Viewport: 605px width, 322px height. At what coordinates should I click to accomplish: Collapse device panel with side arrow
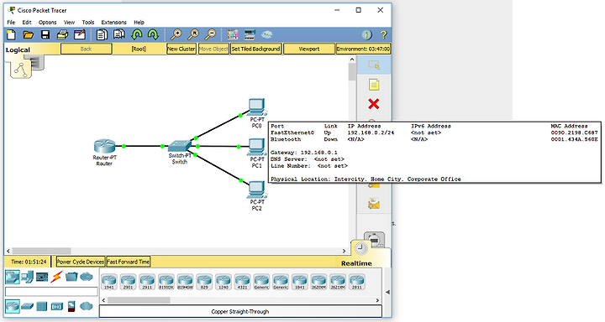pyautogui.click(x=387, y=292)
